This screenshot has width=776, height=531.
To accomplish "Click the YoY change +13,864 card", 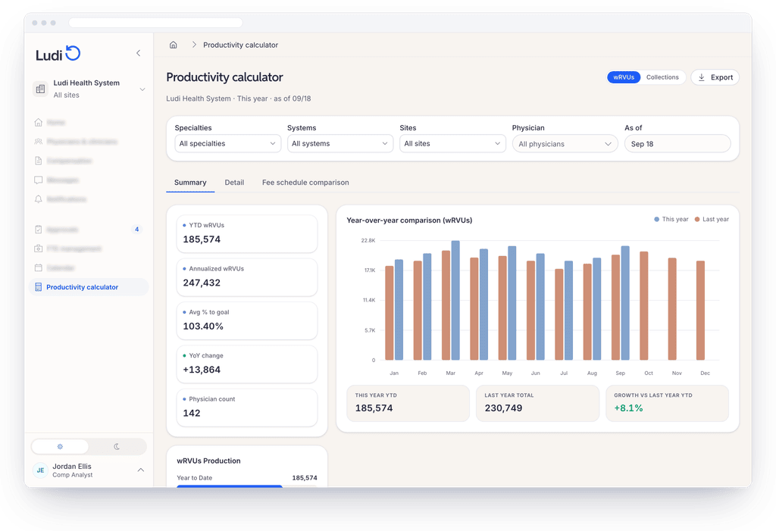I will point(247,364).
